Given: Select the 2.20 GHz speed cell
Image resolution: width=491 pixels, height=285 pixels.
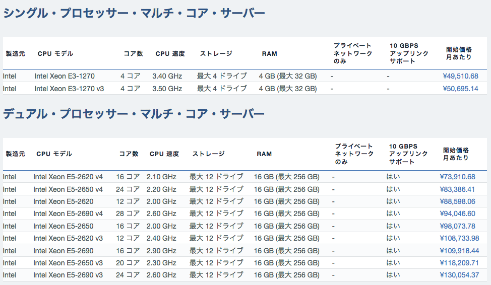Looking at the screenshot, I should pos(161,189).
